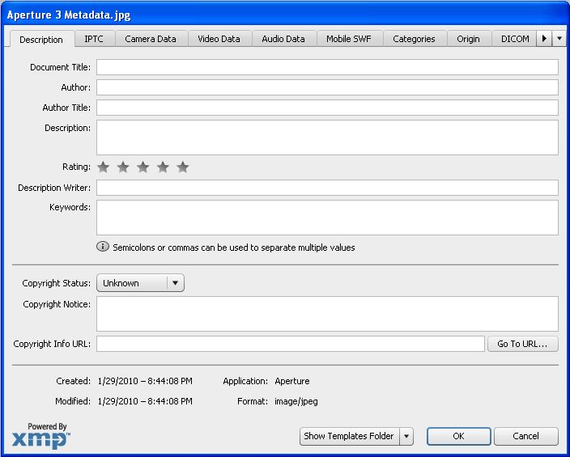Expand the Copyright Status dropdown
The width and height of the screenshot is (570, 457).
(176, 283)
